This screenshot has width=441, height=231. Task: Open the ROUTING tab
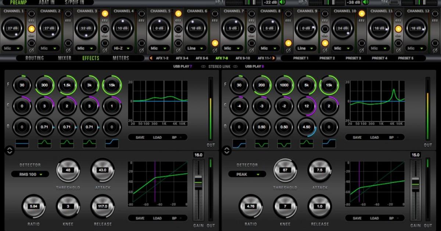(35, 58)
